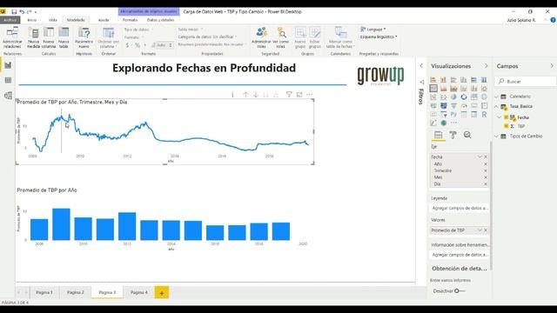Add a Parámetro nuevo

tap(84, 37)
